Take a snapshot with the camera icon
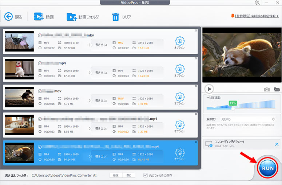Image resolution: width=282 pixels, height=185 pixels. click(x=267, y=89)
